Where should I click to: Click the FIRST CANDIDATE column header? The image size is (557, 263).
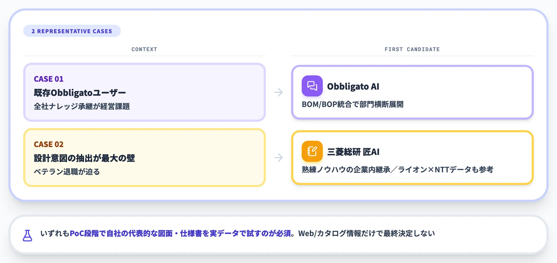click(x=412, y=49)
